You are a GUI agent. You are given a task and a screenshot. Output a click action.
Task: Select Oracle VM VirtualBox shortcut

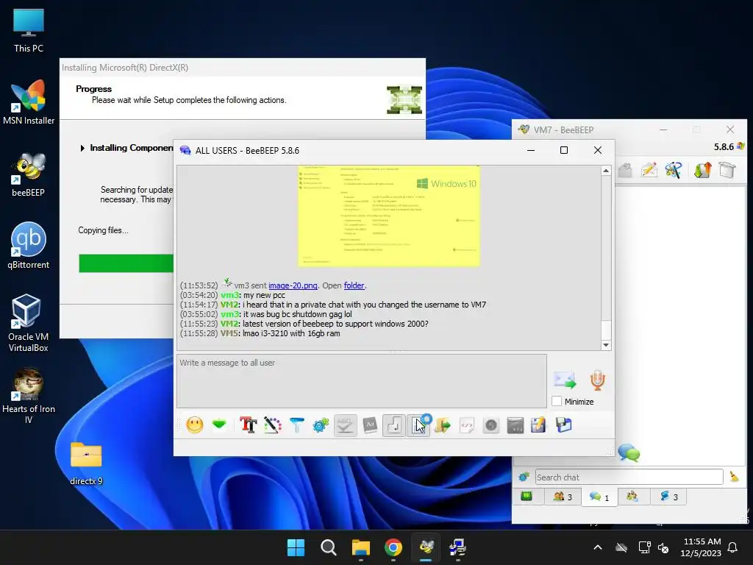pyautogui.click(x=29, y=323)
